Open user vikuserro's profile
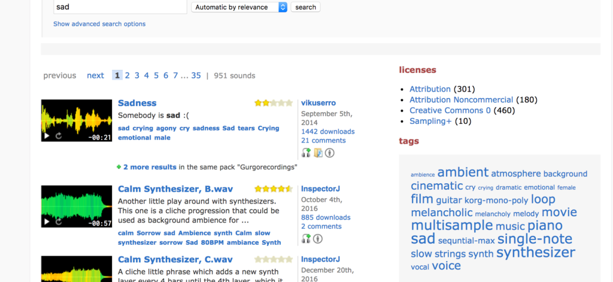The image size is (613, 282). point(318,103)
